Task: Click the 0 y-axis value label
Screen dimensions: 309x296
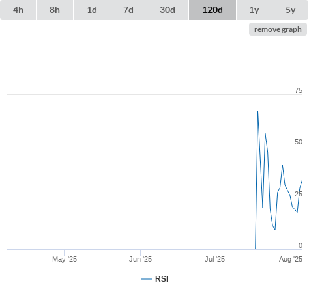Action: click(x=301, y=245)
